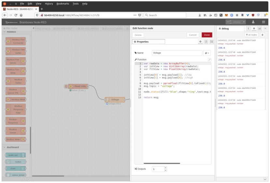The image size is (270, 183).
Task: Select the debug sidebar tab
Action: tap(230, 29)
